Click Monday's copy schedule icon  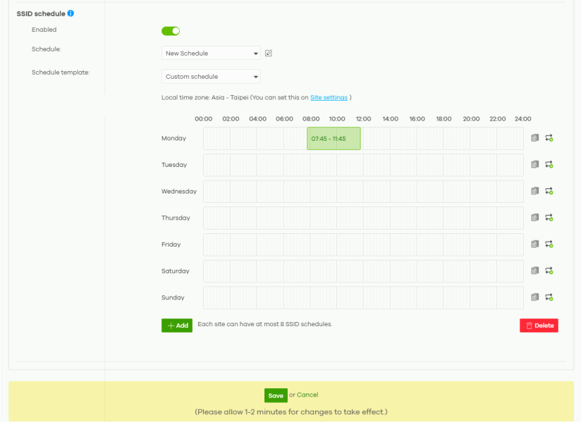pos(535,138)
